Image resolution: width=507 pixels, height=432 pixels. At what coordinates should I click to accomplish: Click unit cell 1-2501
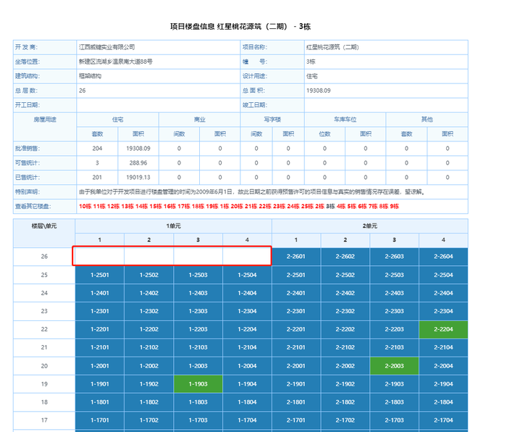click(100, 275)
